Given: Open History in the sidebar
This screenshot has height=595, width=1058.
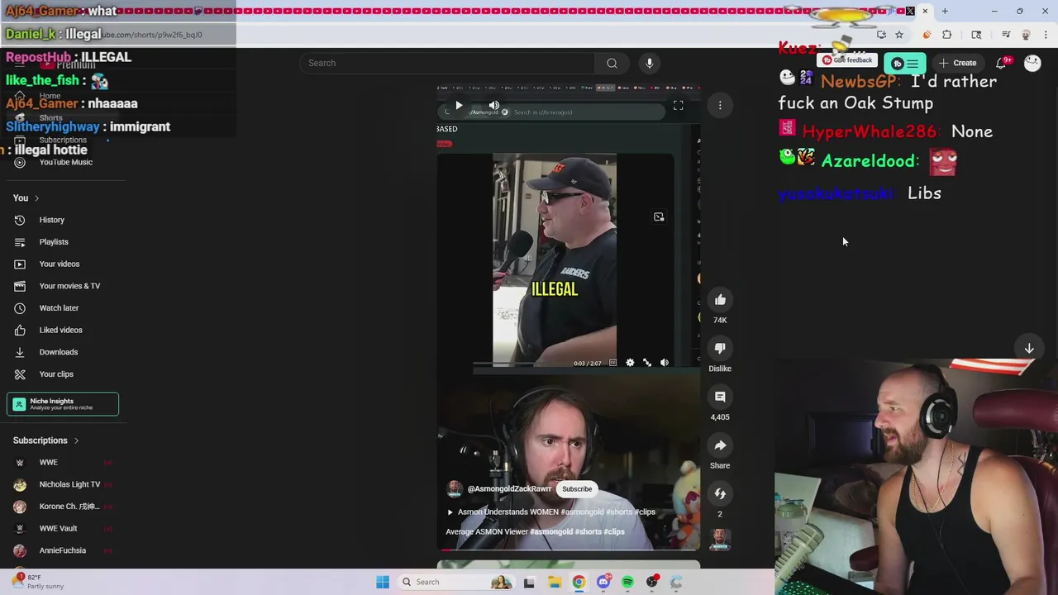Looking at the screenshot, I should 64,220.
